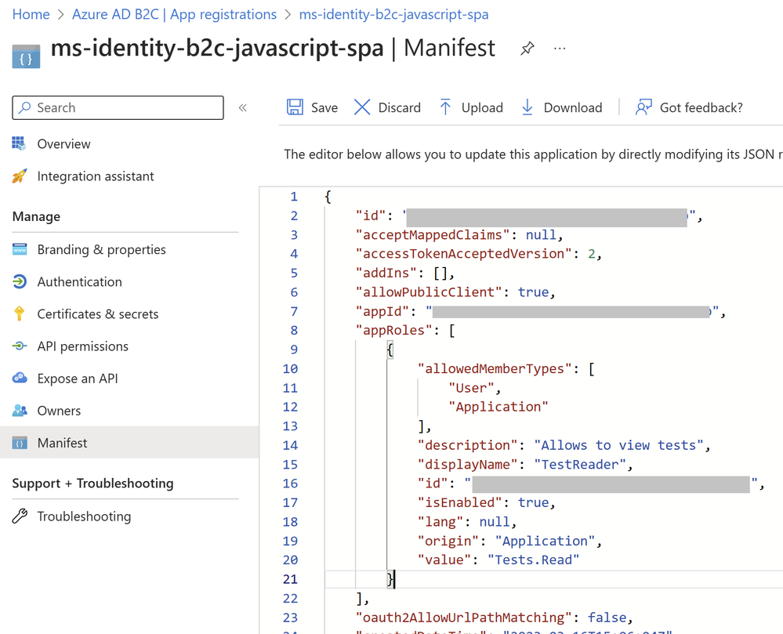Click the Manifest sidebar icon
783x634 pixels.
tap(20, 443)
